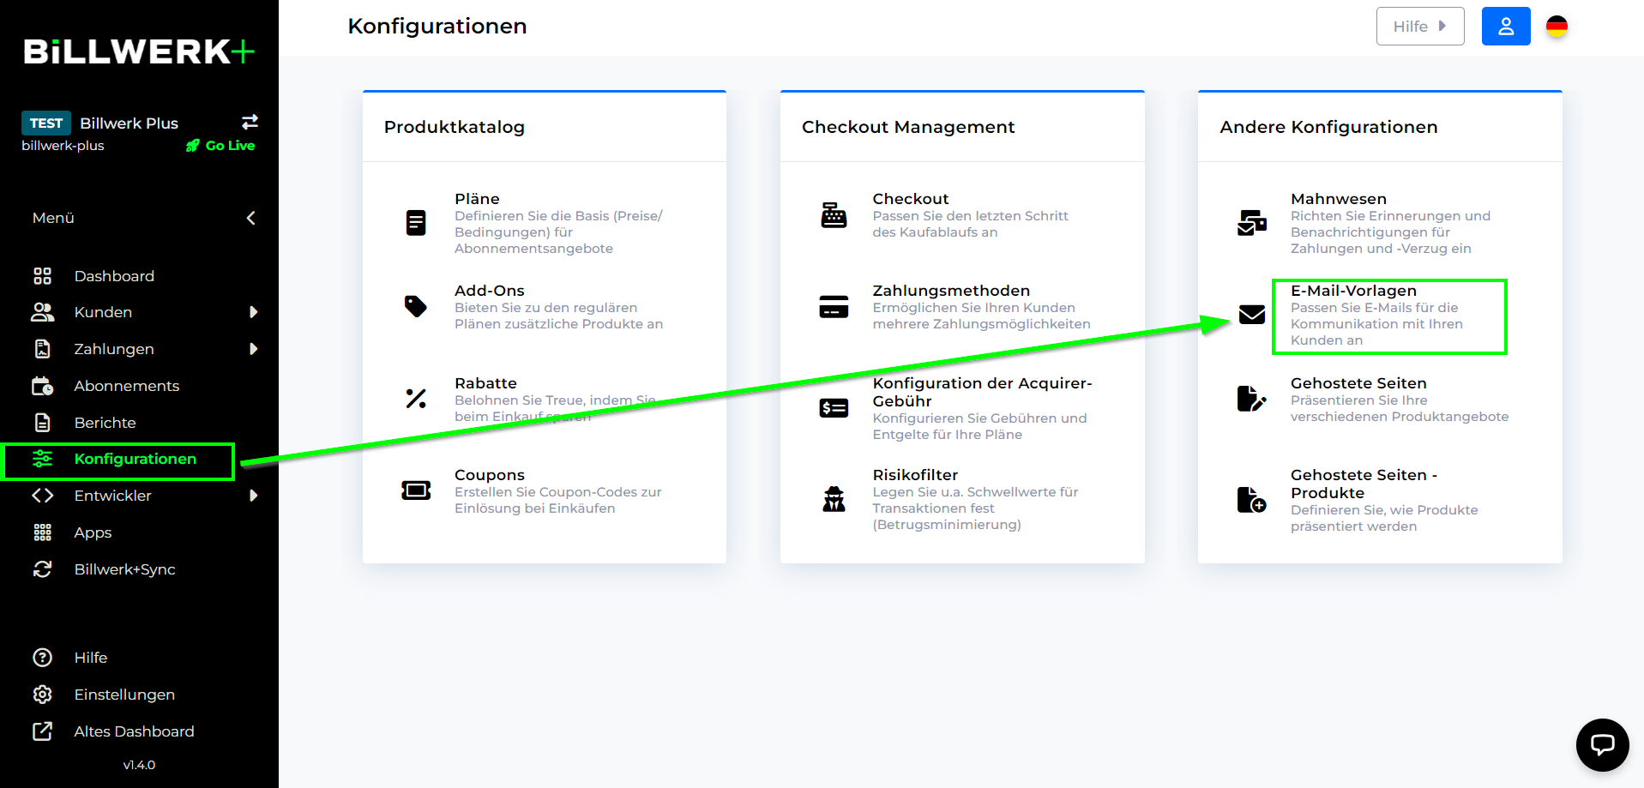
Task: Open Rabatte configuration
Action: click(x=485, y=383)
